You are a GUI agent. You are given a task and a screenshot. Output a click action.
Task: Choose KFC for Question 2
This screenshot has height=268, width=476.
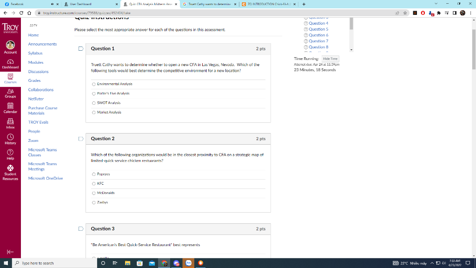pos(94,184)
